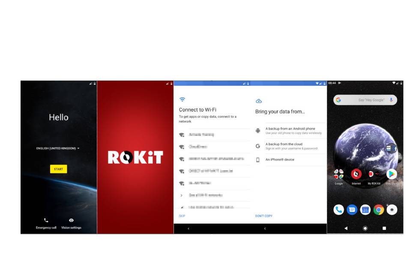Launch Chrome from the dock
Viewport: 407px width, 263px height.
[x=378, y=209]
